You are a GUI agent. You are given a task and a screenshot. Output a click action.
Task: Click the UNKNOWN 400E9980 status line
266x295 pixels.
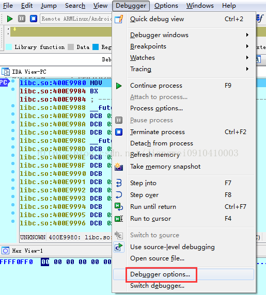[x=66, y=237]
